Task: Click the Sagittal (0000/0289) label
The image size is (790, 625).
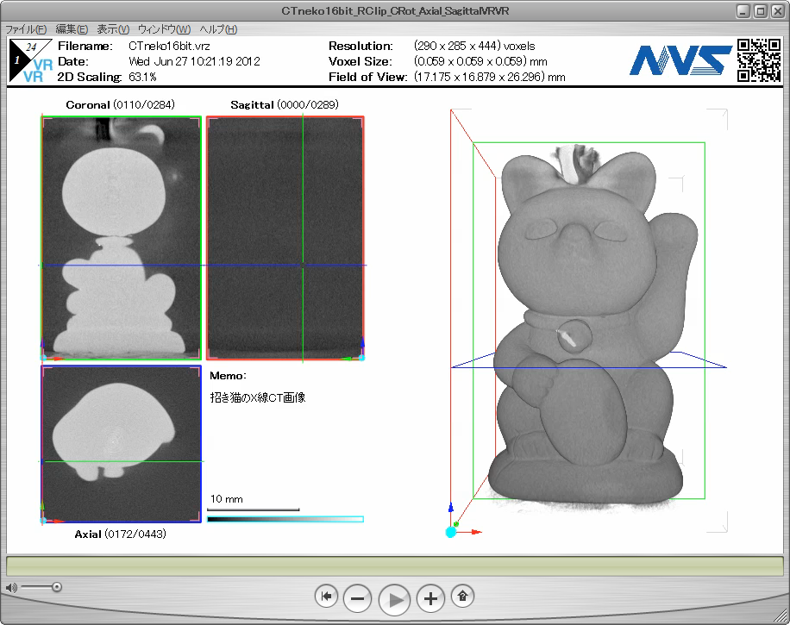Action: [x=285, y=105]
